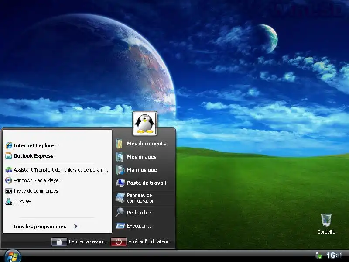Open Windows Media Player entry text
Viewport: 349px width, 262px height.
pos(37,180)
